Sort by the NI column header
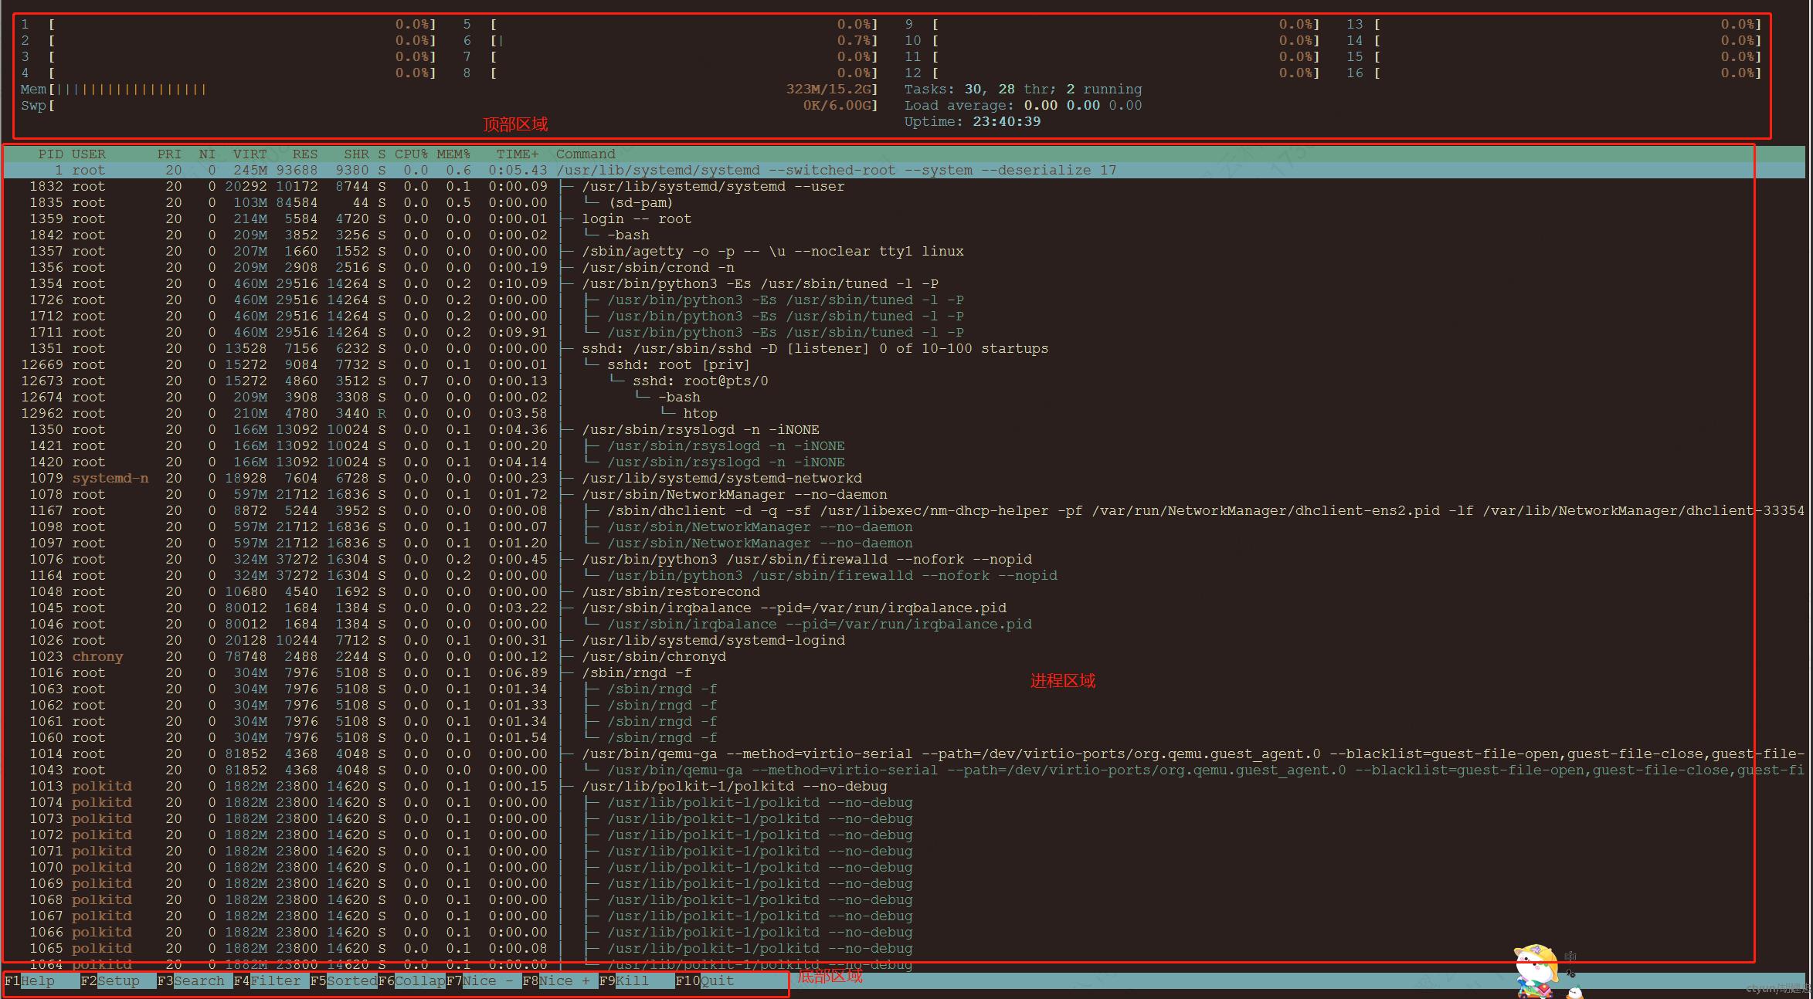This screenshot has width=1813, height=999. [207, 154]
